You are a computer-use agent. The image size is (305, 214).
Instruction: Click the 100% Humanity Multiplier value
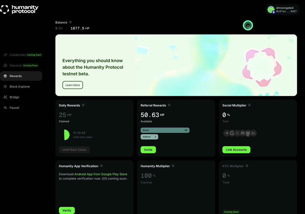[x=148, y=176]
